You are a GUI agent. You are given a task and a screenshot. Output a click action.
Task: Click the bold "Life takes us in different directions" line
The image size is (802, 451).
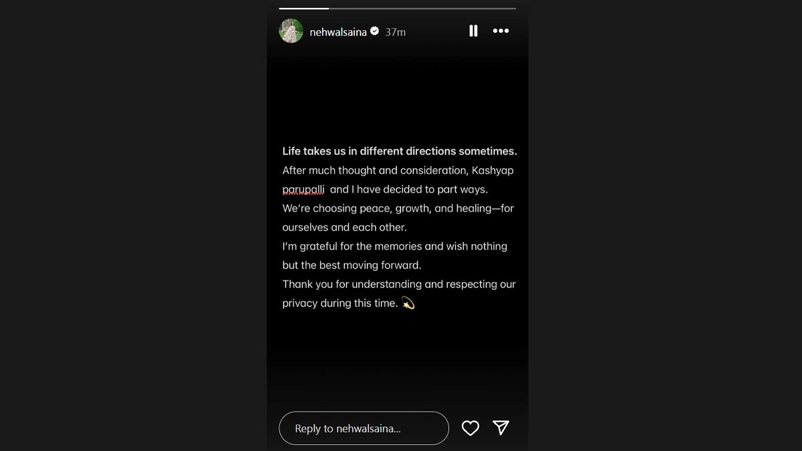(x=399, y=152)
